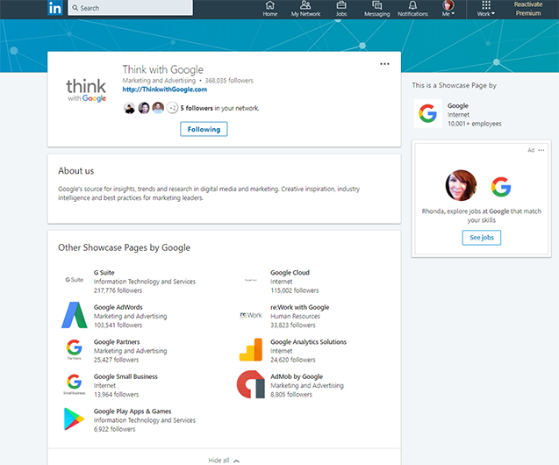Open Google Cloud showcase page title
Viewport: 559px width, 465px height.
(290, 273)
